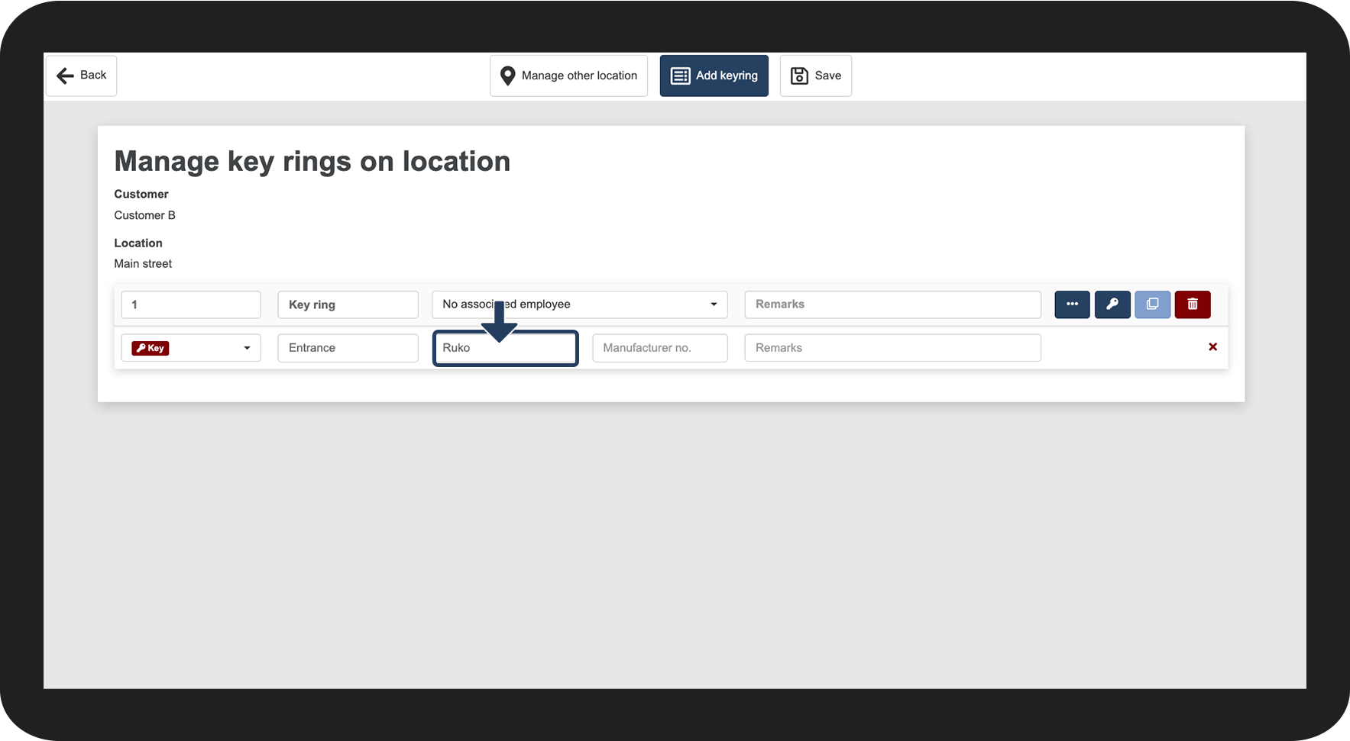Click the Manufacturer no. field
1350x741 pixels.
(660, 348)
